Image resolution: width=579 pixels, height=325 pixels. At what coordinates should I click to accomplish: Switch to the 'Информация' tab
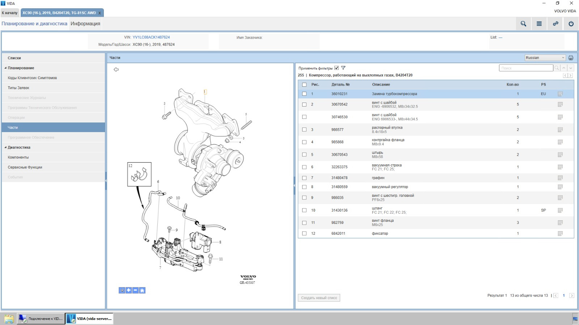85,24
